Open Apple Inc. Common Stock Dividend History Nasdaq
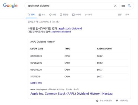Viewport: 138px width, 105px height. click(71, 94)
